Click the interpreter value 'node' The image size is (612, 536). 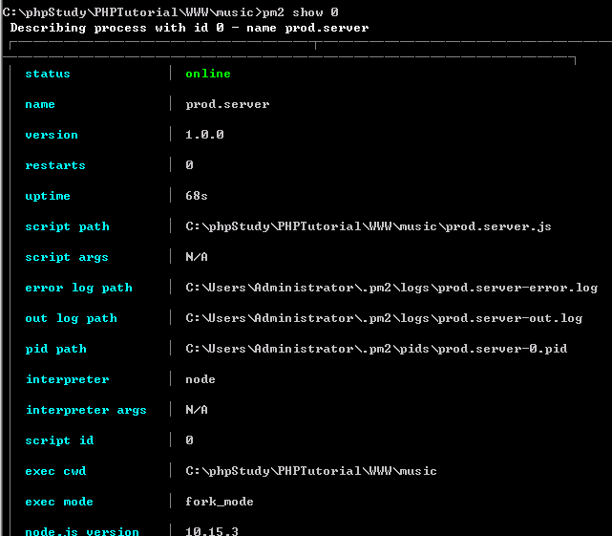[x=200, y=379]
